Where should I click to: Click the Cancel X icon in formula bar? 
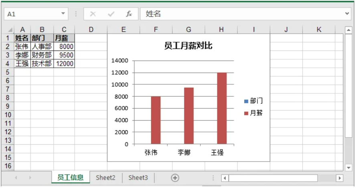click(x=93, y=14)
